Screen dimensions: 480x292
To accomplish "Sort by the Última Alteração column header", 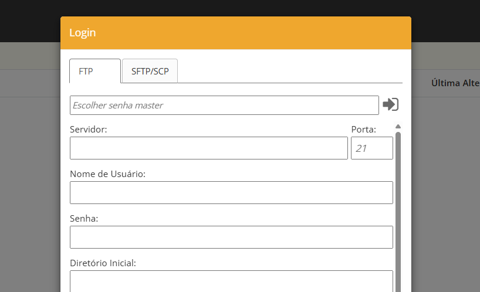I will click(x=455, y=83).
